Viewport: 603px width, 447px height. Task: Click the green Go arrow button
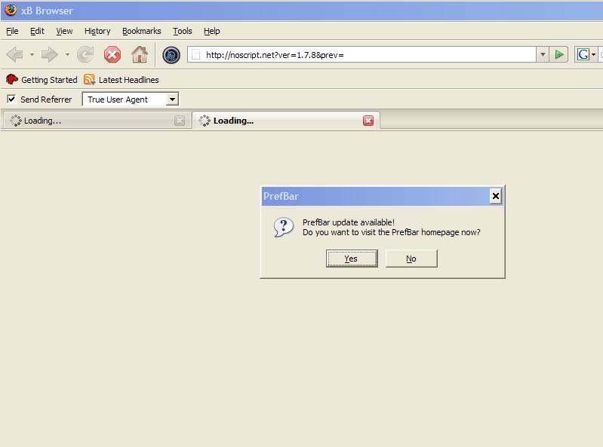click(558, 55)
